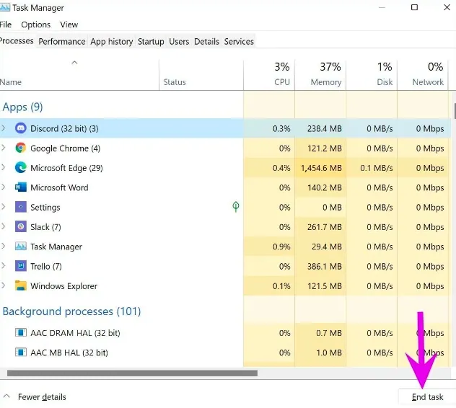
Task: Select the Trello (7) row name
Action: click(46, 266)
